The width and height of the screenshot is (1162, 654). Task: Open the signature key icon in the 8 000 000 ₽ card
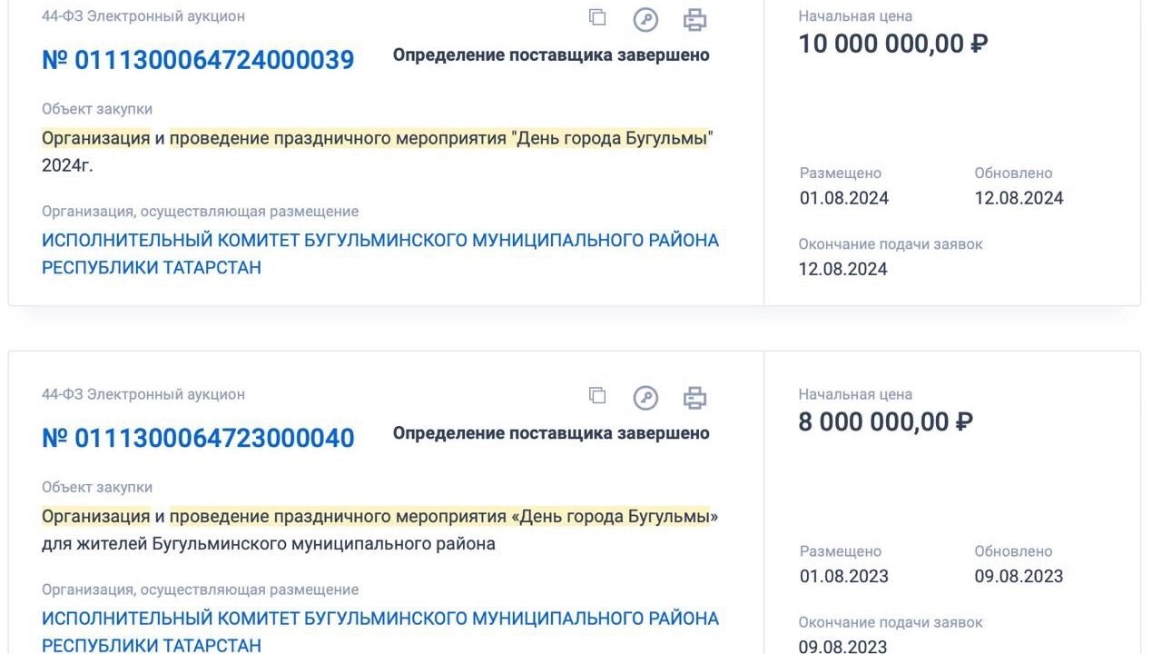[645, 397]
